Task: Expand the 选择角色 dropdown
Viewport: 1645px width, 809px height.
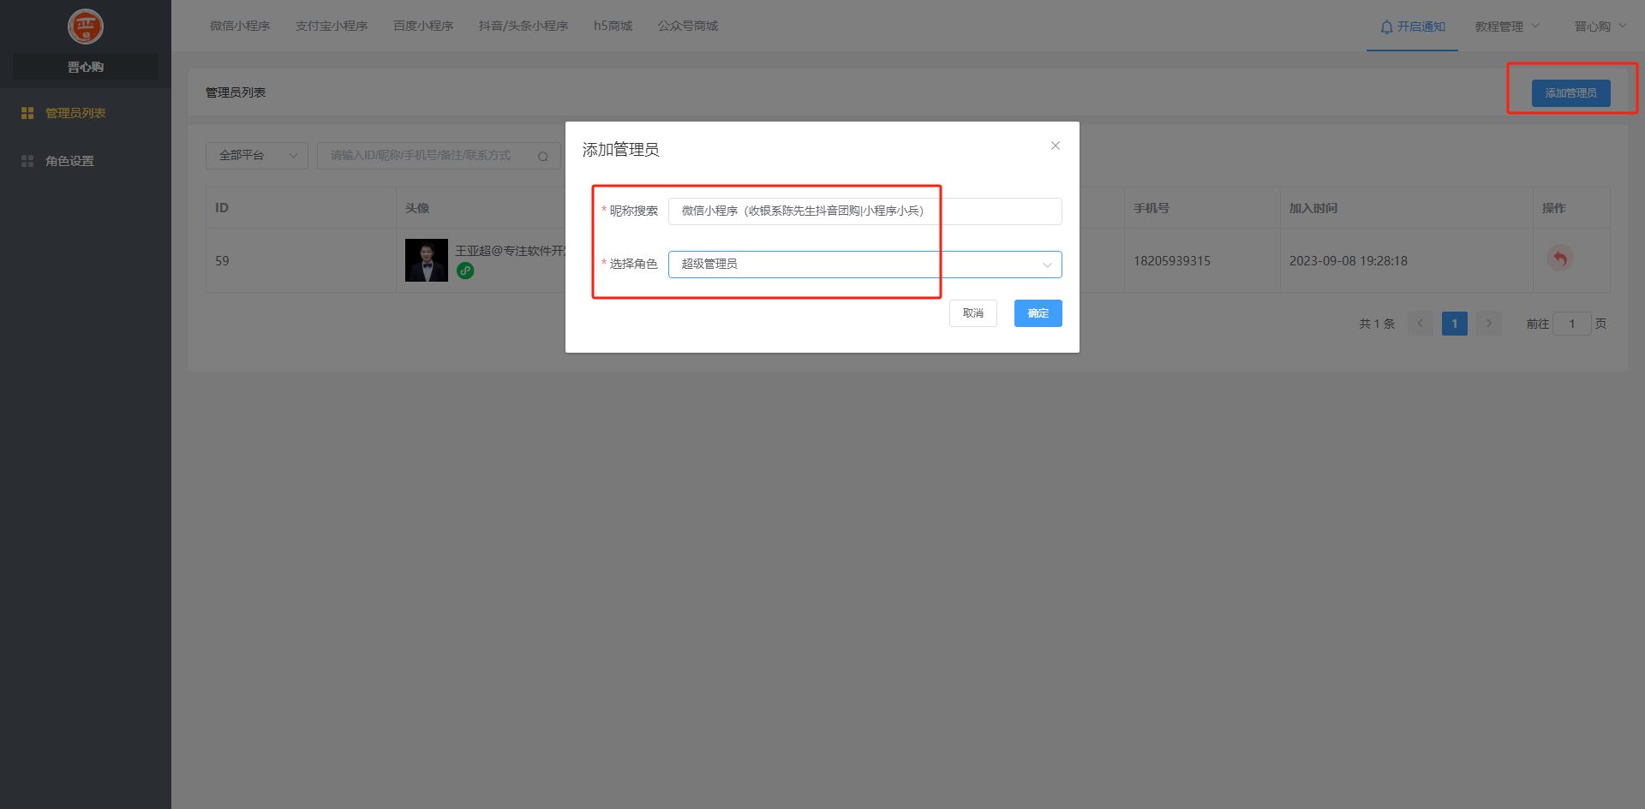Action: [x=864, y=265]
